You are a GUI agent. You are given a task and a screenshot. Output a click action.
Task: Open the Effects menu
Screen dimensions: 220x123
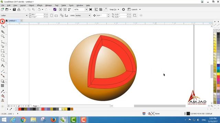pyautogui.click(x=40, y=5)
